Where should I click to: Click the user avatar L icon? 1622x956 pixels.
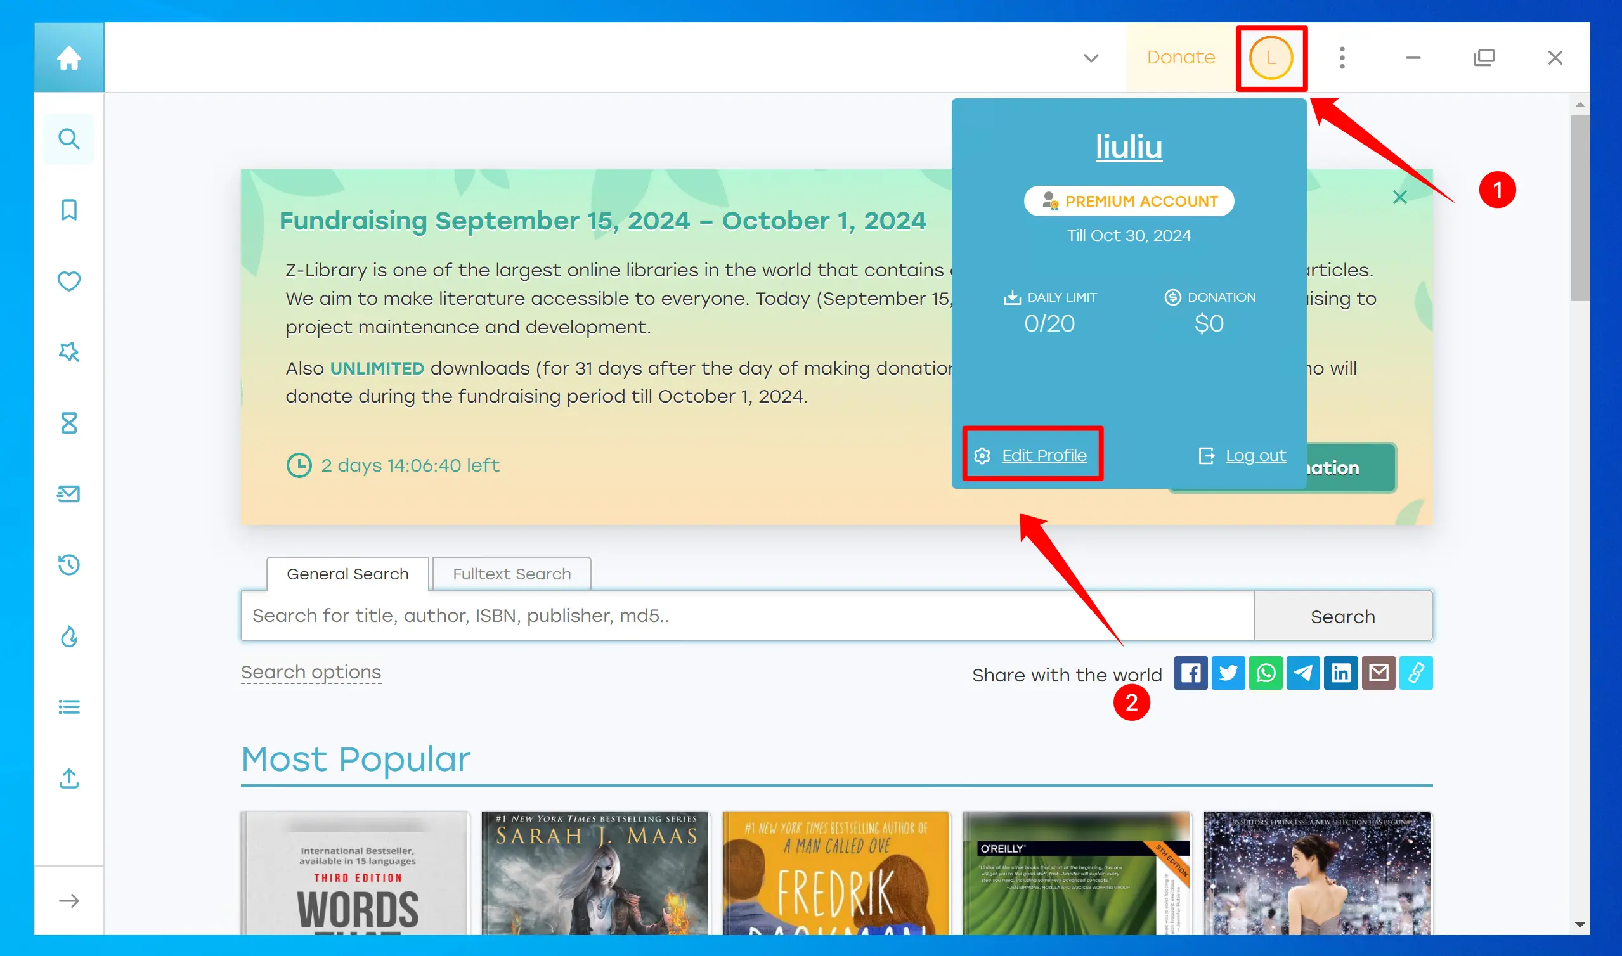click(1271, 58)
